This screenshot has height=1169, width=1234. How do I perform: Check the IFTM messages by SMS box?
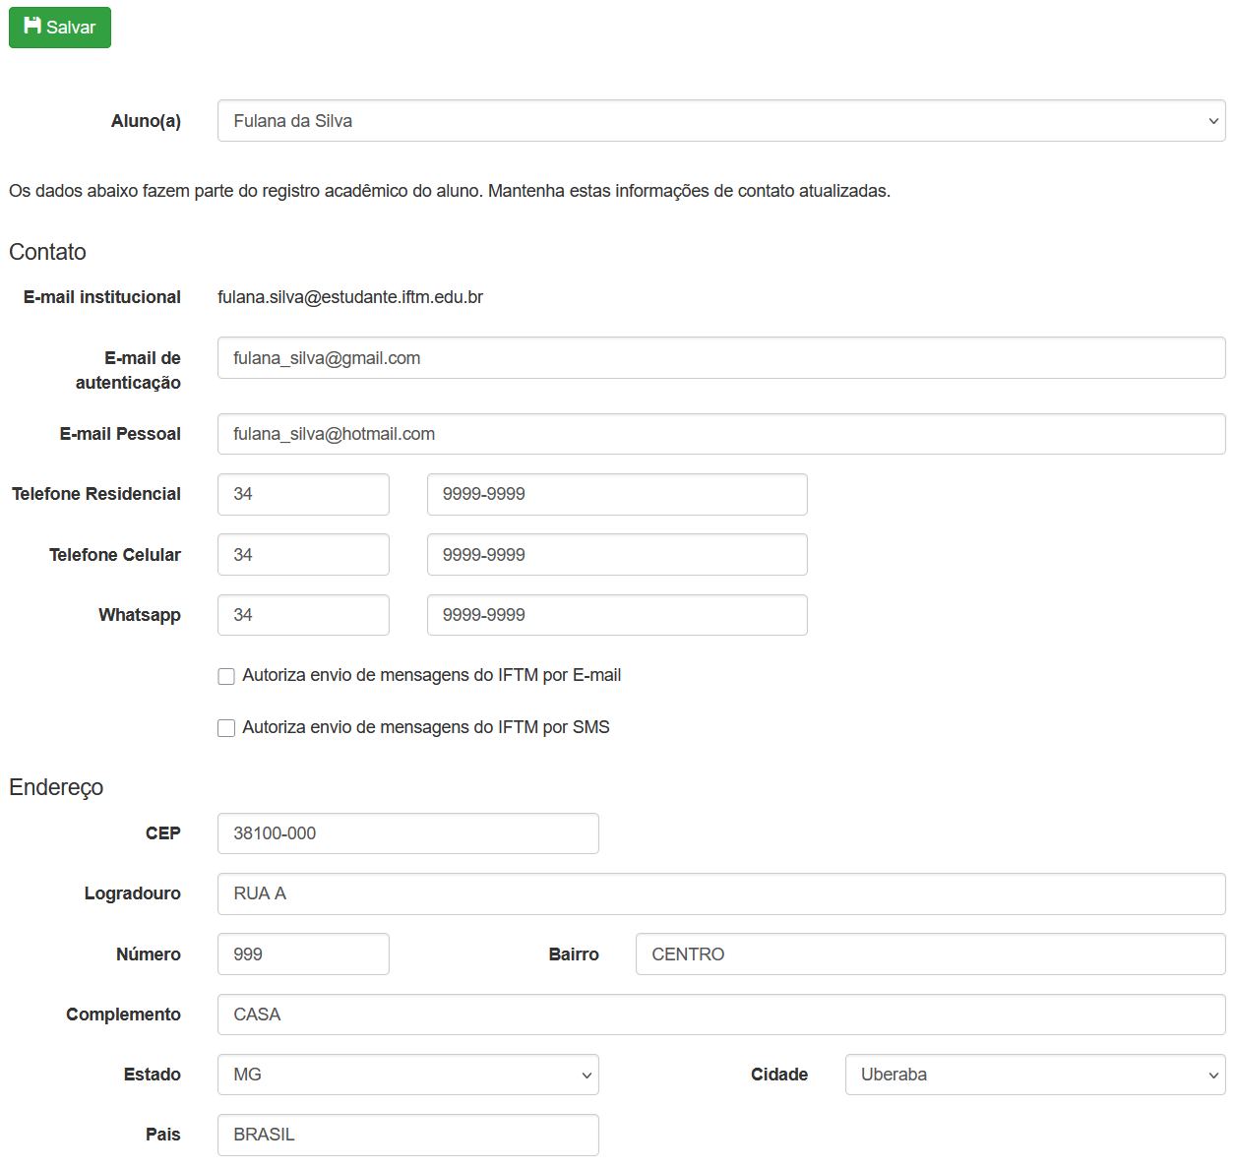click(x=226, y=728)
